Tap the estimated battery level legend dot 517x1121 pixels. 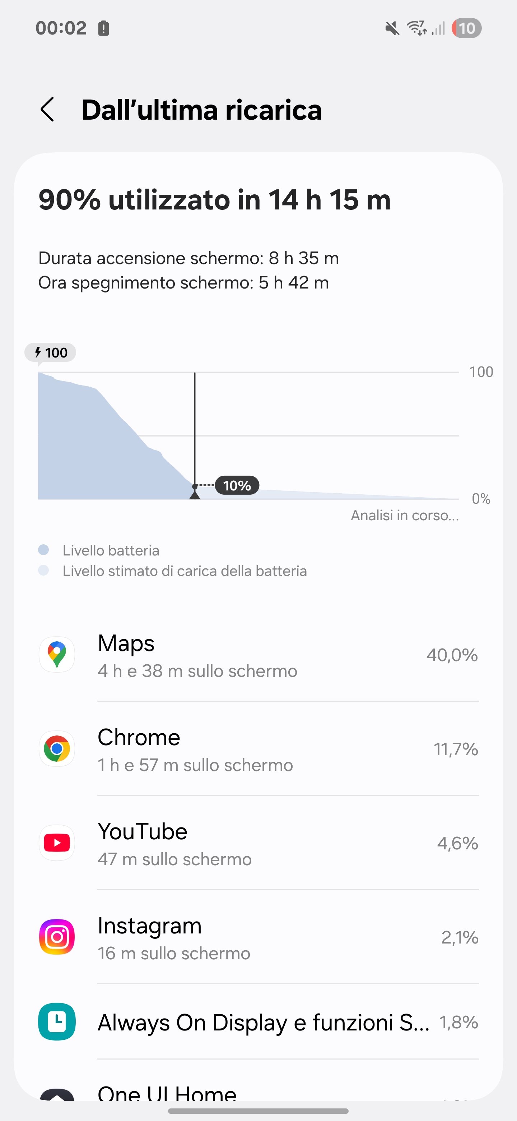click(43, 571)
